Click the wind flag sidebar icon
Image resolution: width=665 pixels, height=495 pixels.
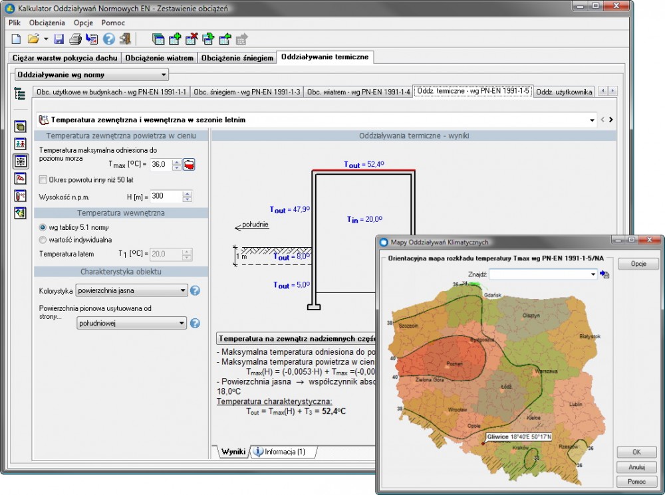(x=21, y=178)
